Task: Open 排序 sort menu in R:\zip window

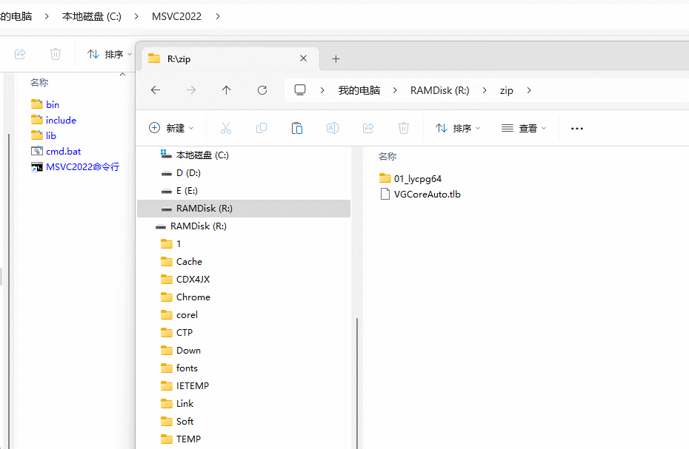Action: point(458,128)
